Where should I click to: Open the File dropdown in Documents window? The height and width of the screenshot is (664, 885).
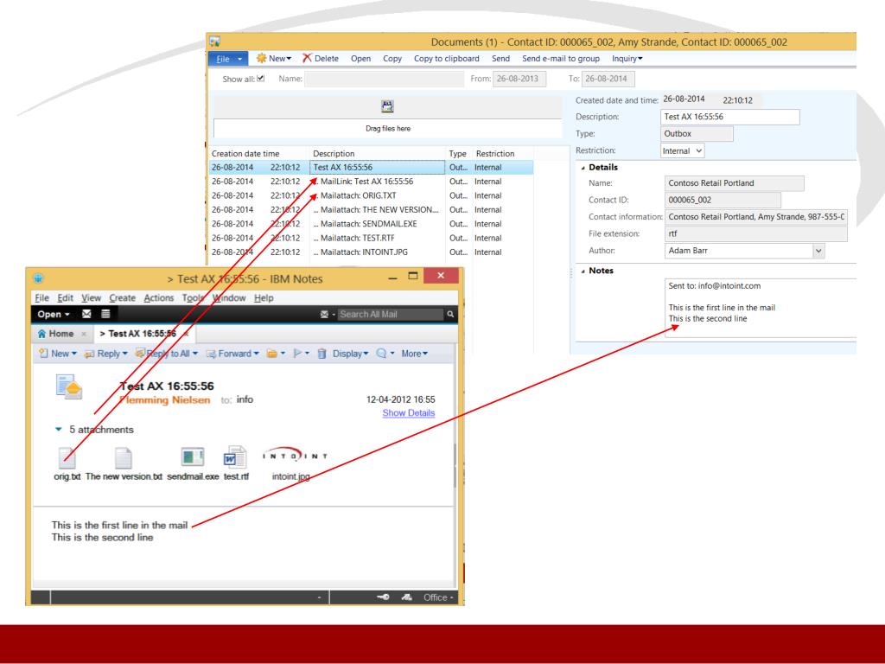coord(228,59)
